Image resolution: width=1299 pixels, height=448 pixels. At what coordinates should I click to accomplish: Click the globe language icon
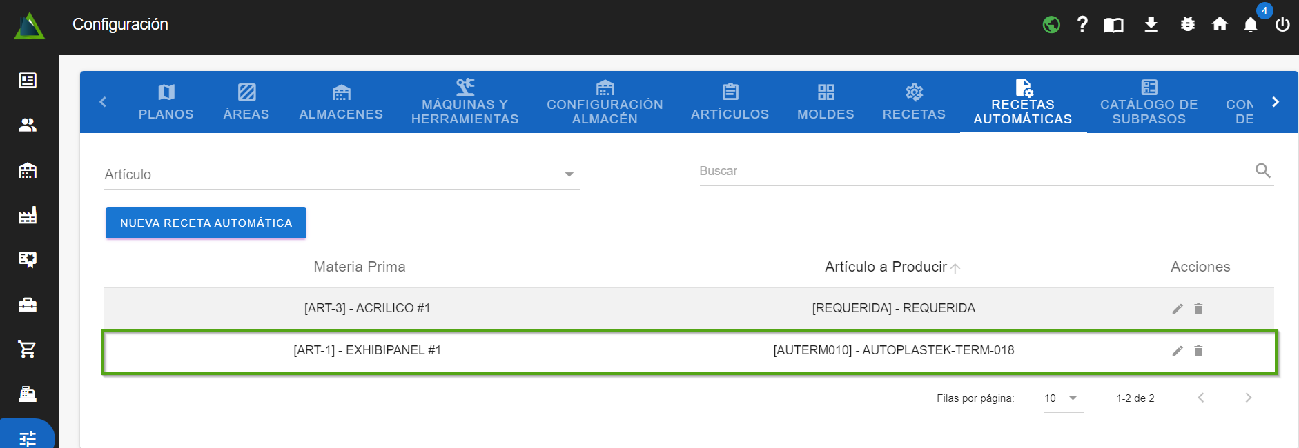pos(1051,25)
